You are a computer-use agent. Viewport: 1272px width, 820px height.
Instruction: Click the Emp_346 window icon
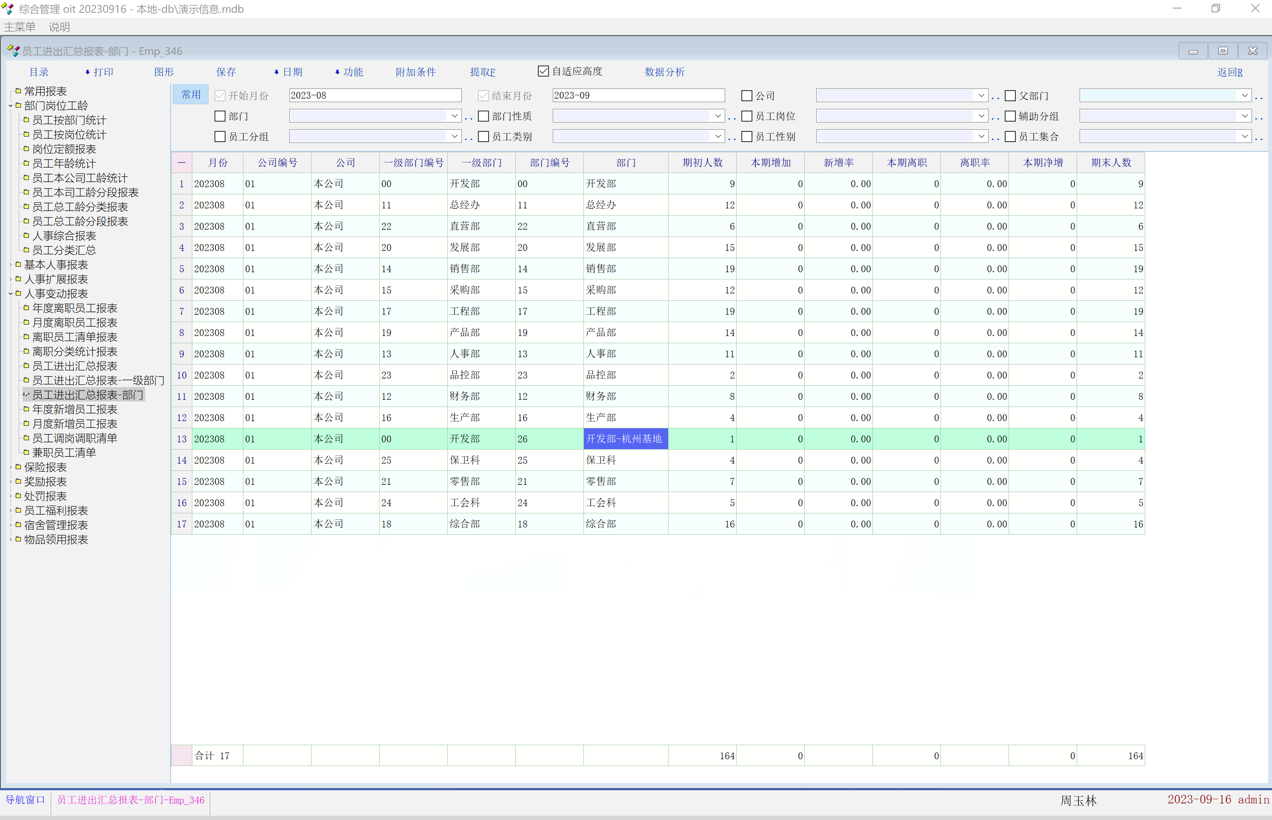13,51
